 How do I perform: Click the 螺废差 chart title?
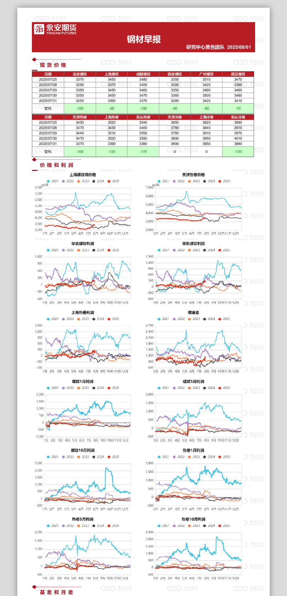click(193, 313)
